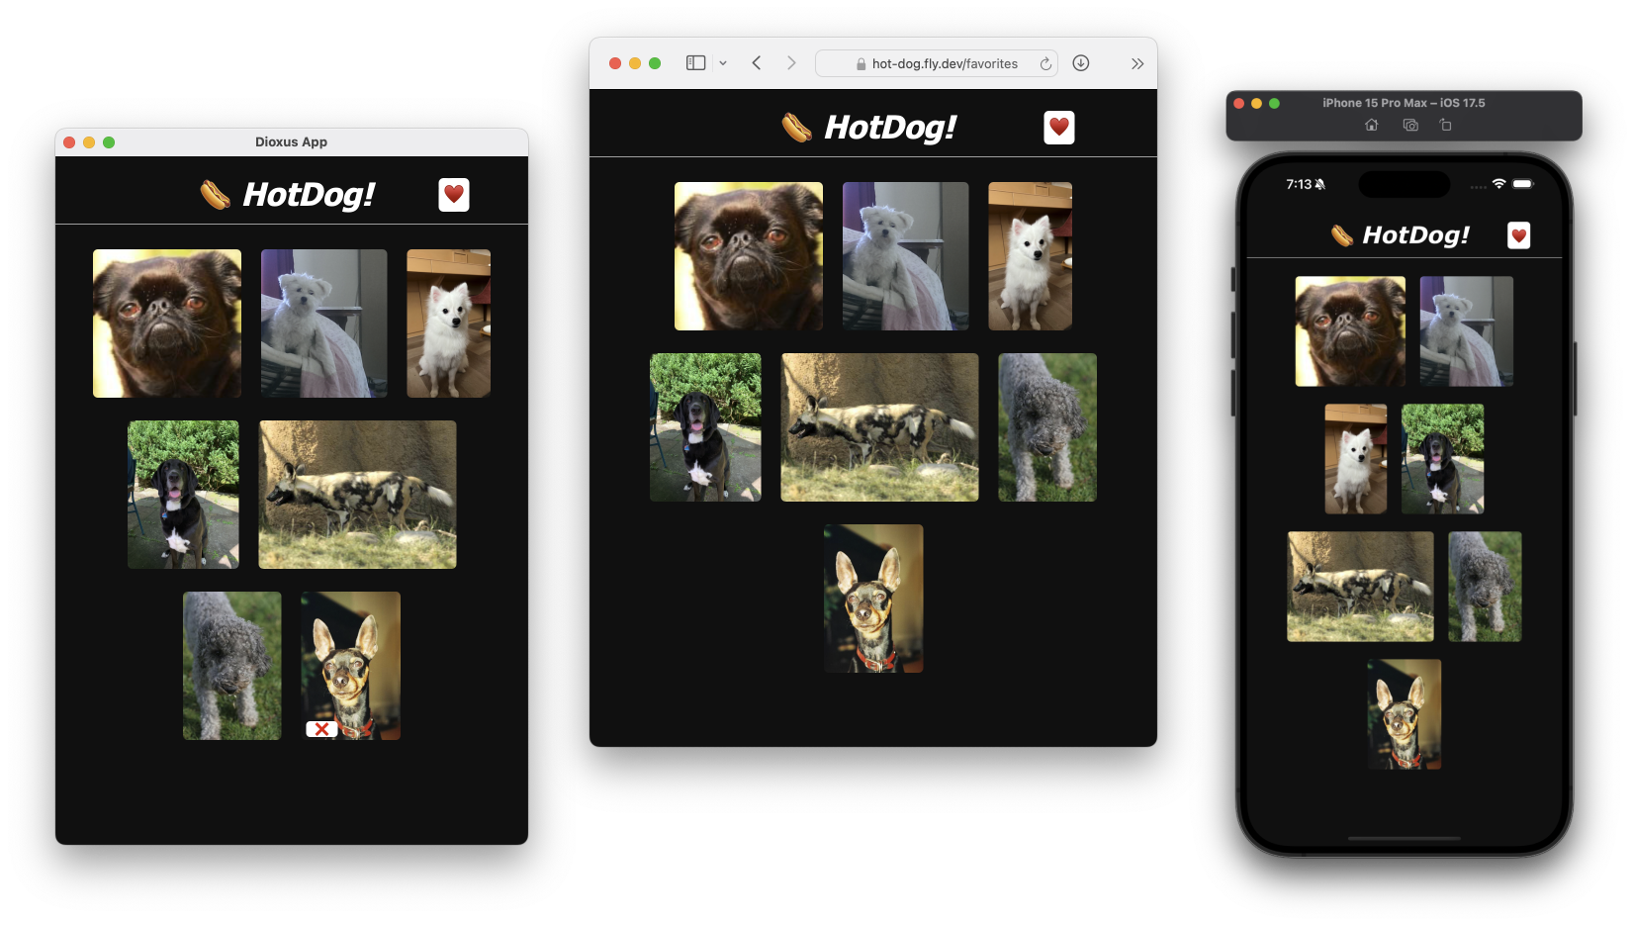Rotate the simulator device icon
The height and width of the screenshot is (925, 1632).
[x=1445, y=125]
